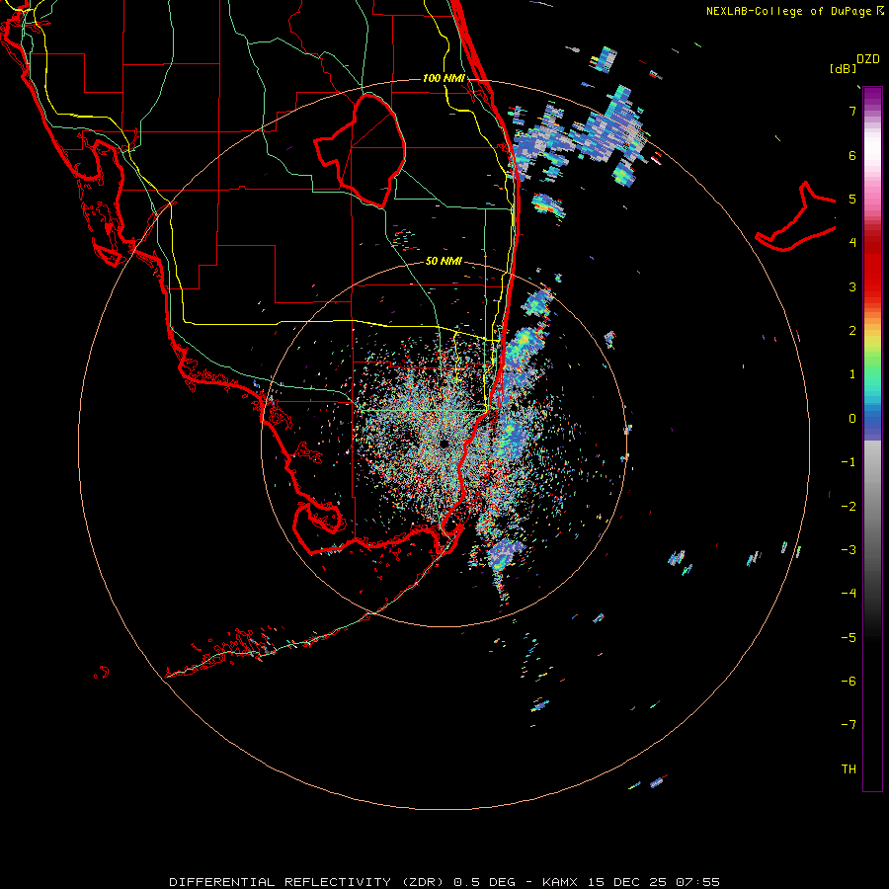Click the "NEXLAB-College of DuPage" credit text

[788, 11]
